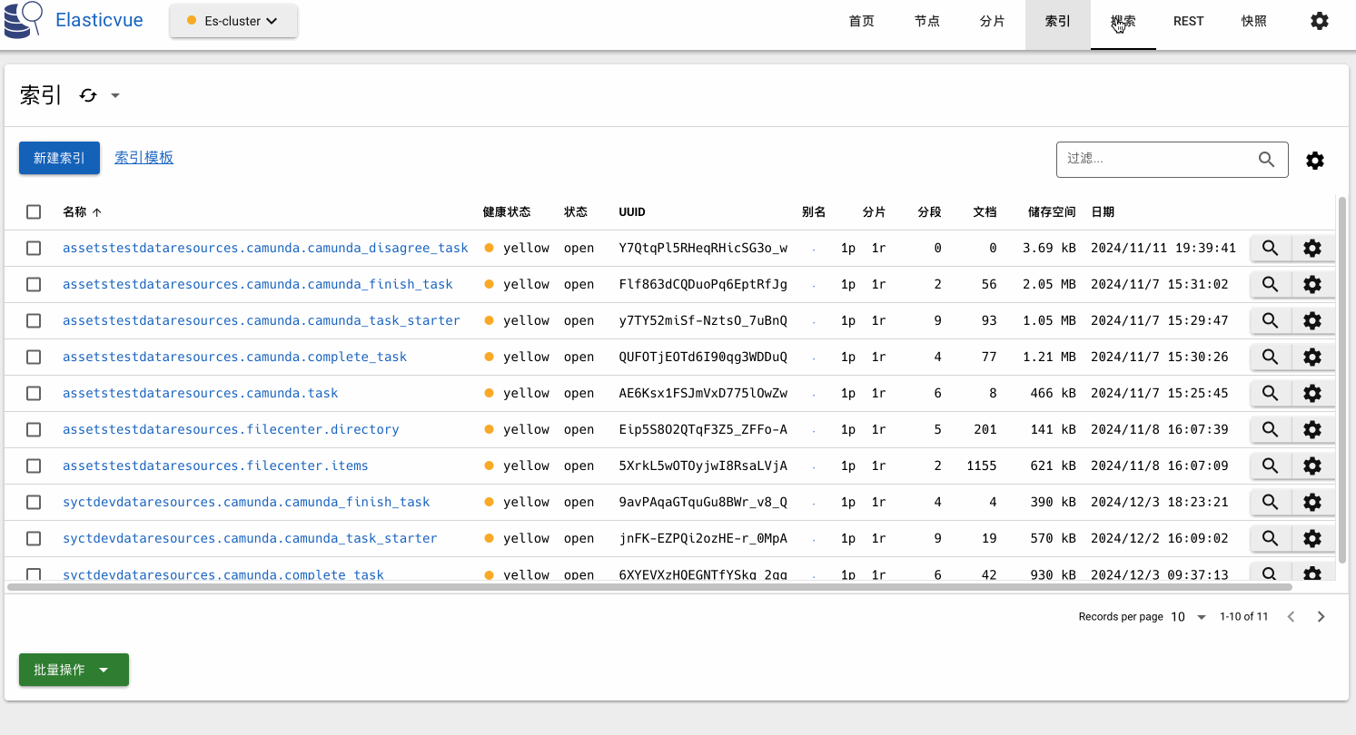Open column settings gear beside filter box
Image resolution: width=1356 pixels, height=735 pixels.
(1314, 160)
